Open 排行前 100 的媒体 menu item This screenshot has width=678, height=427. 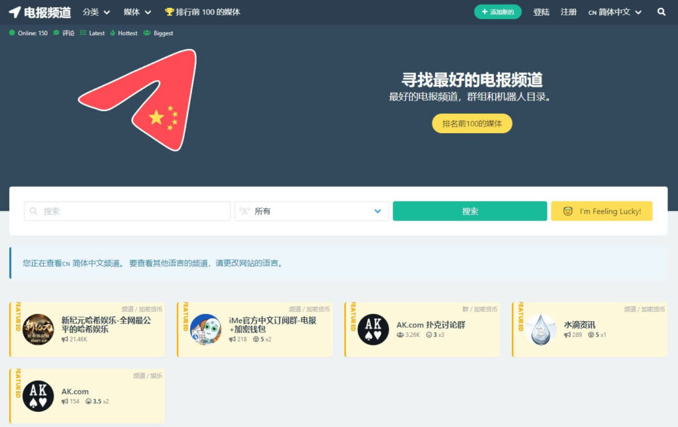click(x=203, y=12)
